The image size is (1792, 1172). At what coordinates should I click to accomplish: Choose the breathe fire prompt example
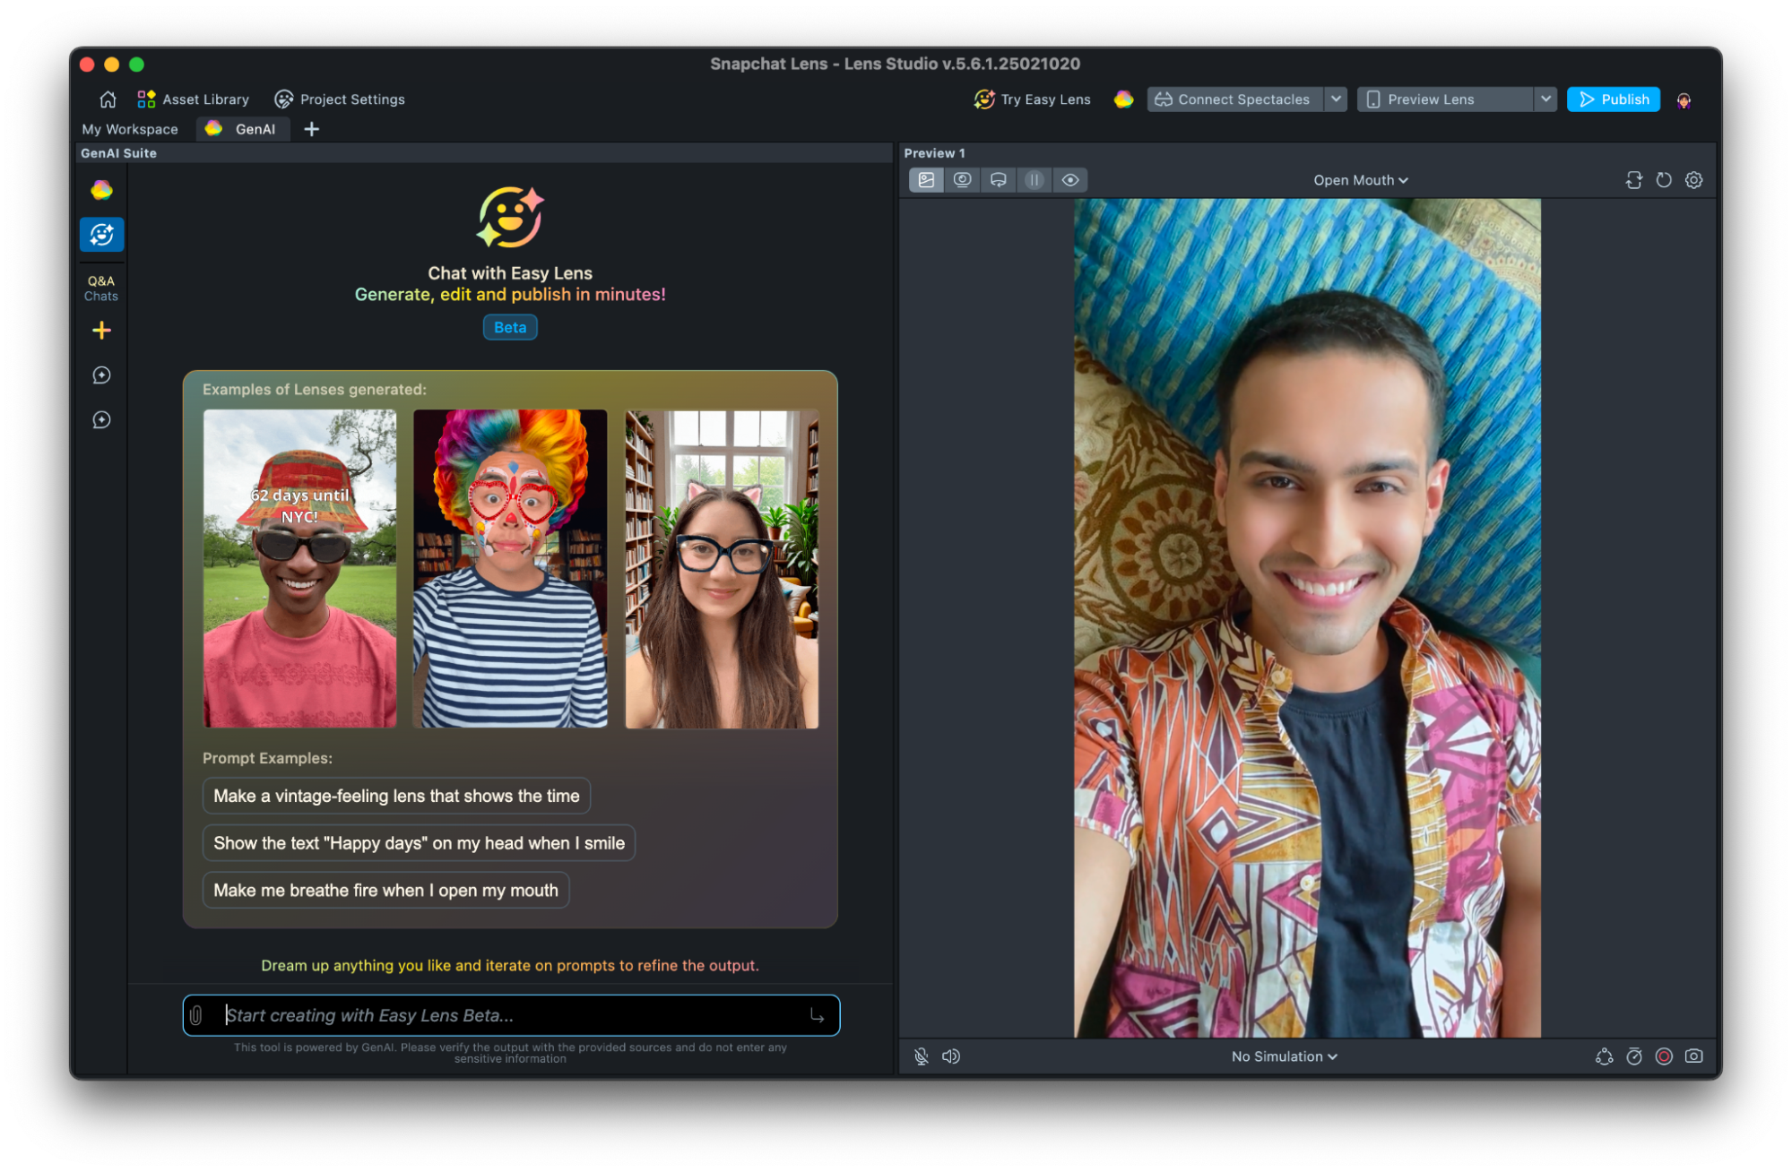[385, 890]
